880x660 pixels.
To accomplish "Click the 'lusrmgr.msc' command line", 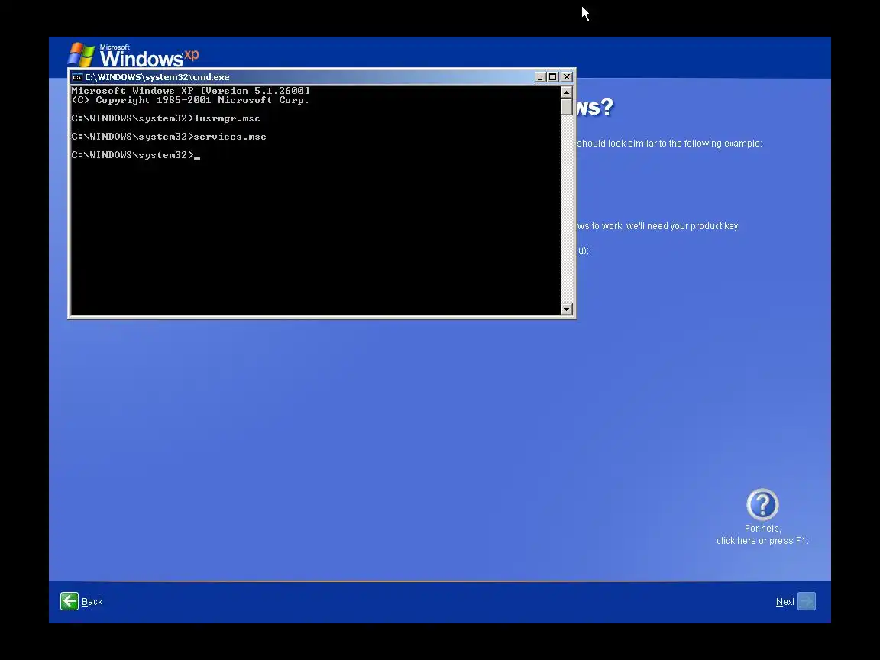I will [166, 118].
